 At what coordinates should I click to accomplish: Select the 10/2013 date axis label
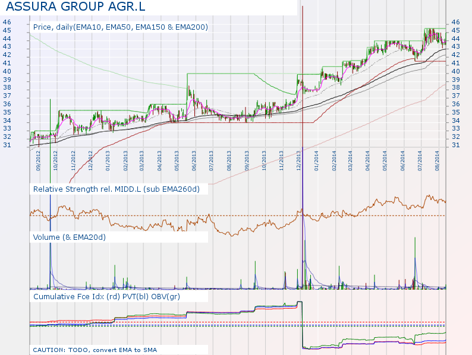click(x=264, y=161)
